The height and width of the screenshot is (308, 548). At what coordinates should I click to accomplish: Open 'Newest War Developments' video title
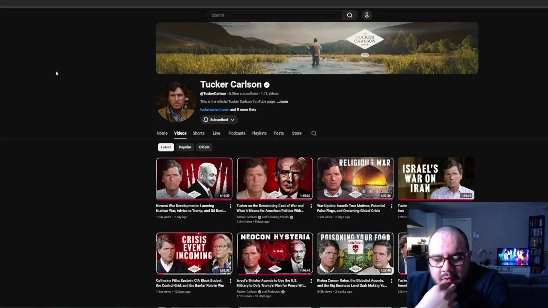(191, 208)
